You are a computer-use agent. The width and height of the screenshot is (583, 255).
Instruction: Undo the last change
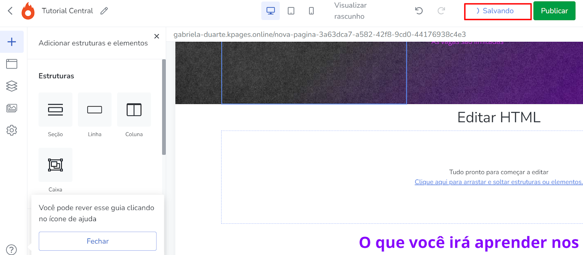(x=419, y=11)
